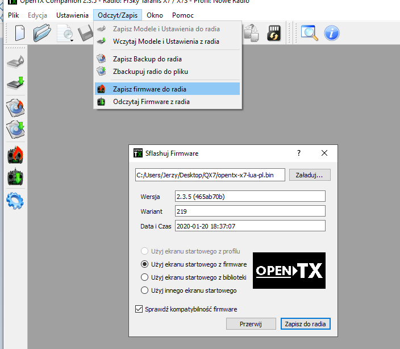
Task: Open the Plik menu
Action: (13, 15)
